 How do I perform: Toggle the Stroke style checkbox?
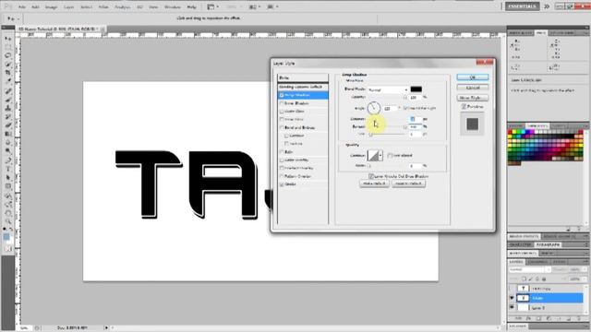(x=282, y=184)
